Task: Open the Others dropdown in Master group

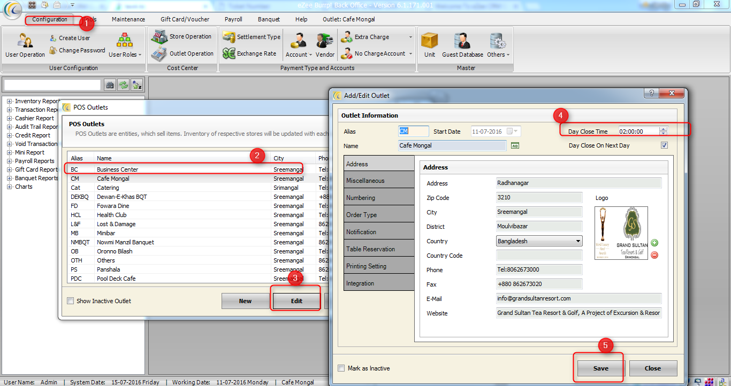Action: 498,45
